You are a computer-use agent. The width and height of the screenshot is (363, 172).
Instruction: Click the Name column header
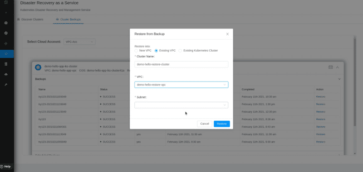point(42,89)
